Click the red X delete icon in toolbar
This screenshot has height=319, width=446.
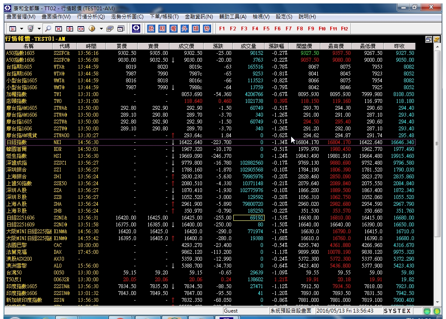click(x=59, y=29)
